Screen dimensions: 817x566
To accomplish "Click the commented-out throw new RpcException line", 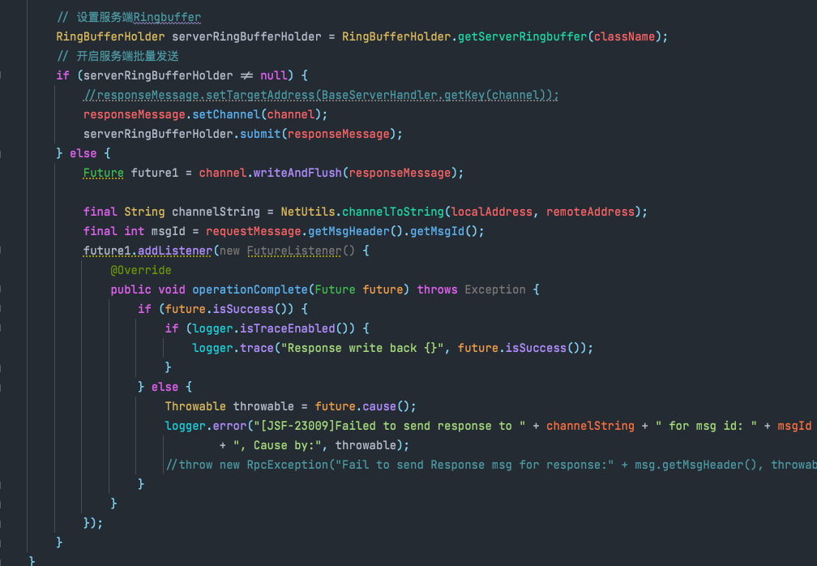I will (x=491, y=465).
